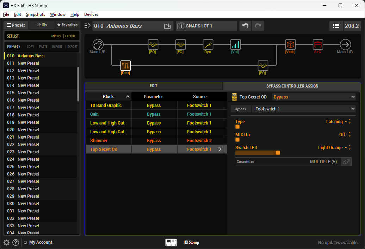365x249 pixels.
Task: Open the File menu
Action: tap(6, 14)
